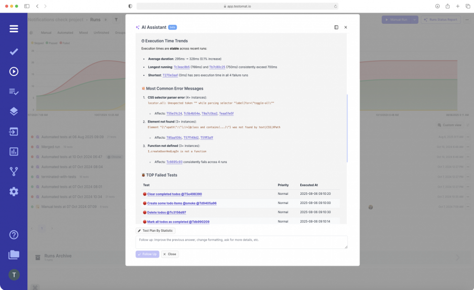Viewport: 474px width, 290px height.
Task: Open the layers stack icon in sidebar
Action: tap(14, 111)
